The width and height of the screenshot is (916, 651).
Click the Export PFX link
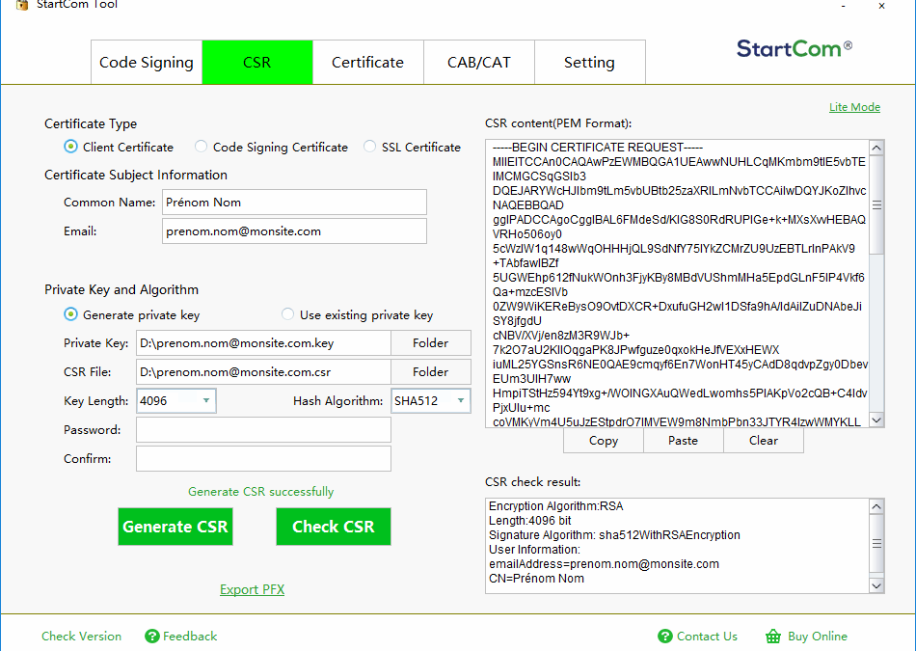(x=252, y=589)
